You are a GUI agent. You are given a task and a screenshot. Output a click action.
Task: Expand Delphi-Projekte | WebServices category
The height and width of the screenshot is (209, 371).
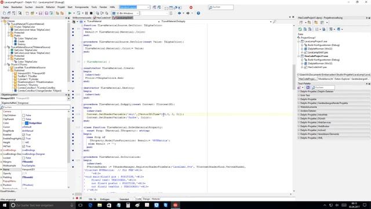tap(299, 122)
